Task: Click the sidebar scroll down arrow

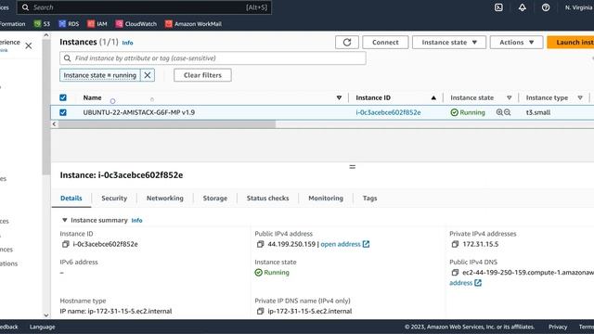Action: pyautogui.click(x=46, y=315)
